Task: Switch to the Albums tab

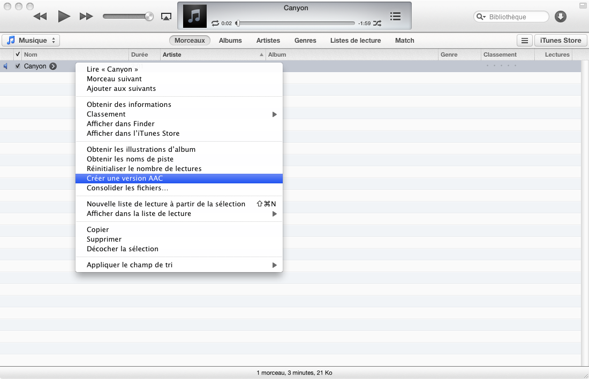Action: tap(230, 41)
